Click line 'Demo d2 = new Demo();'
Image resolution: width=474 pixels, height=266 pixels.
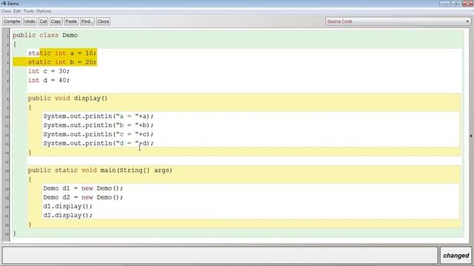83,197
